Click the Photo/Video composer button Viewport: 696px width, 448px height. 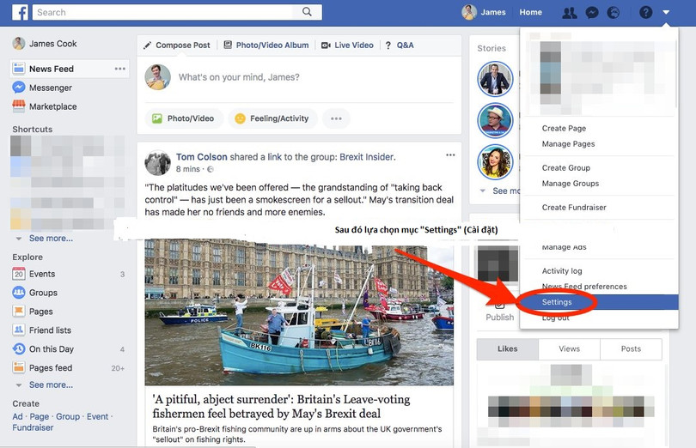coord(184,118)
